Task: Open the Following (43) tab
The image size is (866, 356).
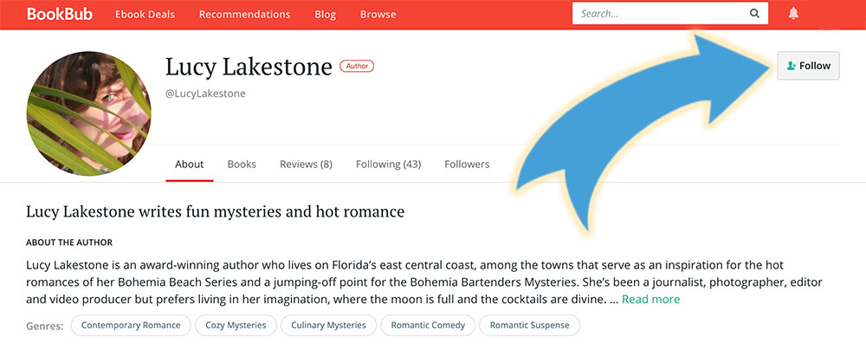Action: click(x=388, y=165)
